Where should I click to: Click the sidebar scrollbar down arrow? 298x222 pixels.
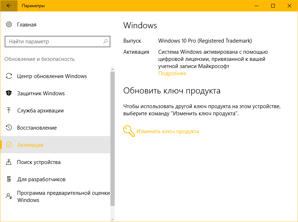point(113,219)
